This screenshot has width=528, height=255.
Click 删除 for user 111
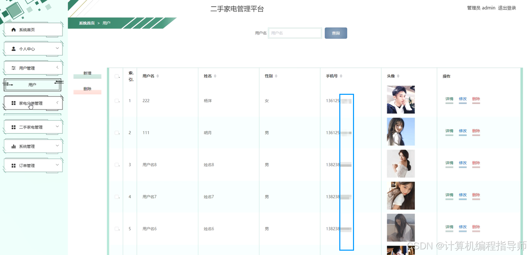476,131
